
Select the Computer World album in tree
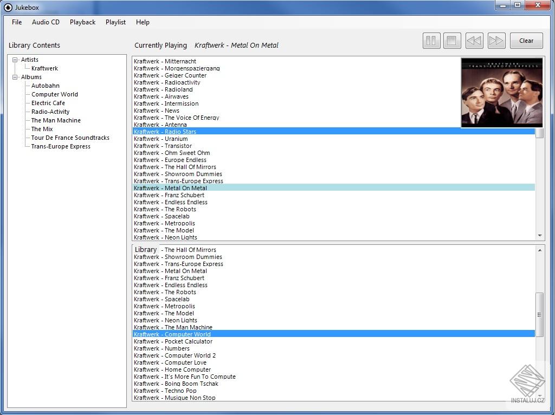pos(55,94)
